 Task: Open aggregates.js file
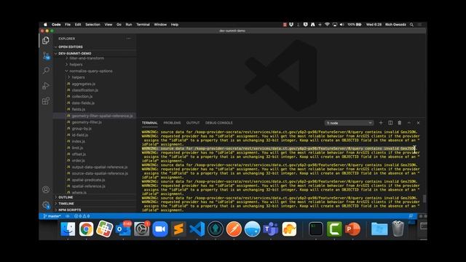click(x=84, y=84)
